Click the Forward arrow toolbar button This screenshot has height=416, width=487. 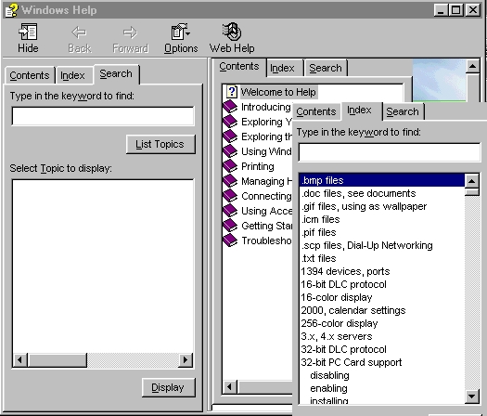[130, 38]
